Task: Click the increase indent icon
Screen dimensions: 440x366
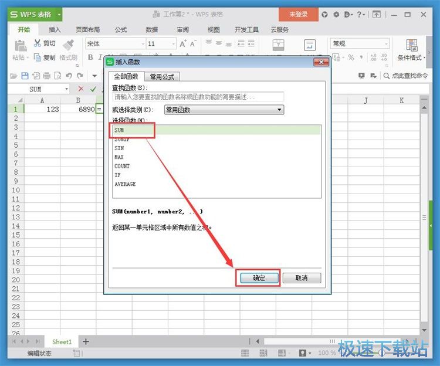Action: [x=251, y=43]
